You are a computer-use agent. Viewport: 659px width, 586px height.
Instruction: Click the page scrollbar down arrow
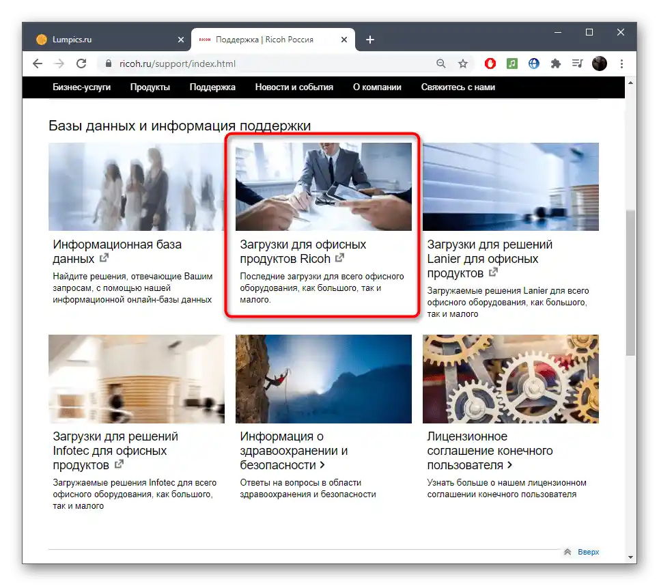(630, 557)
